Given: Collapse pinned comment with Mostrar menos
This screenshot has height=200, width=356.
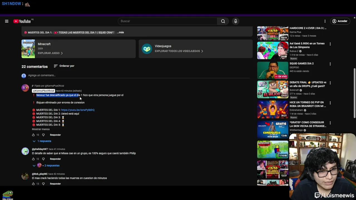Looking at the screenshot, I should 41,129.
